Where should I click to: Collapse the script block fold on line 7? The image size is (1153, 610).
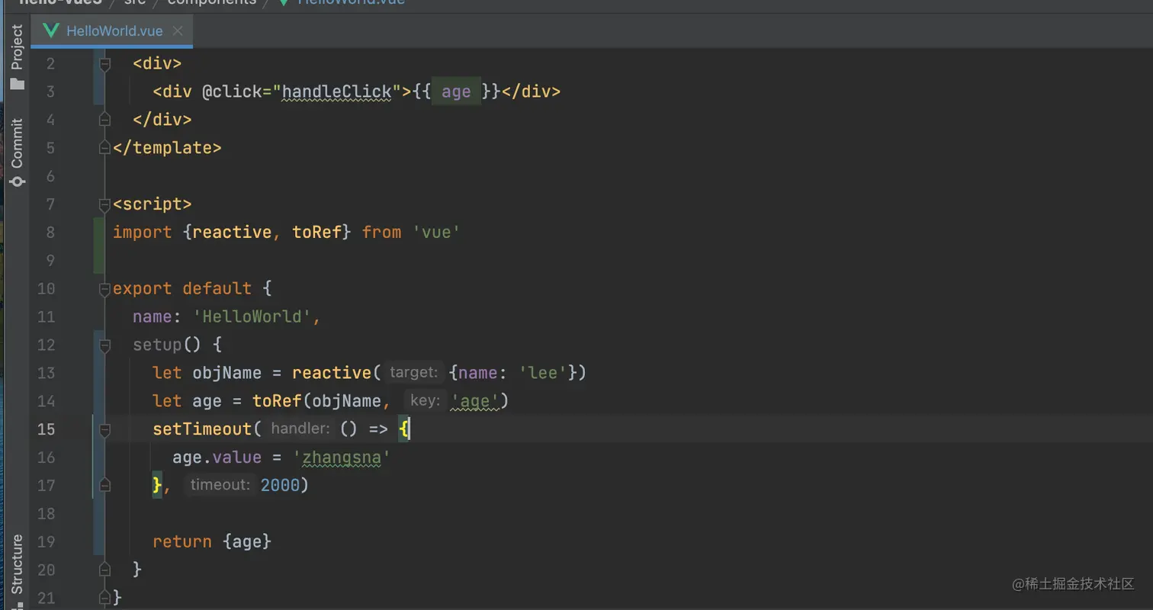tap(105, 204)
